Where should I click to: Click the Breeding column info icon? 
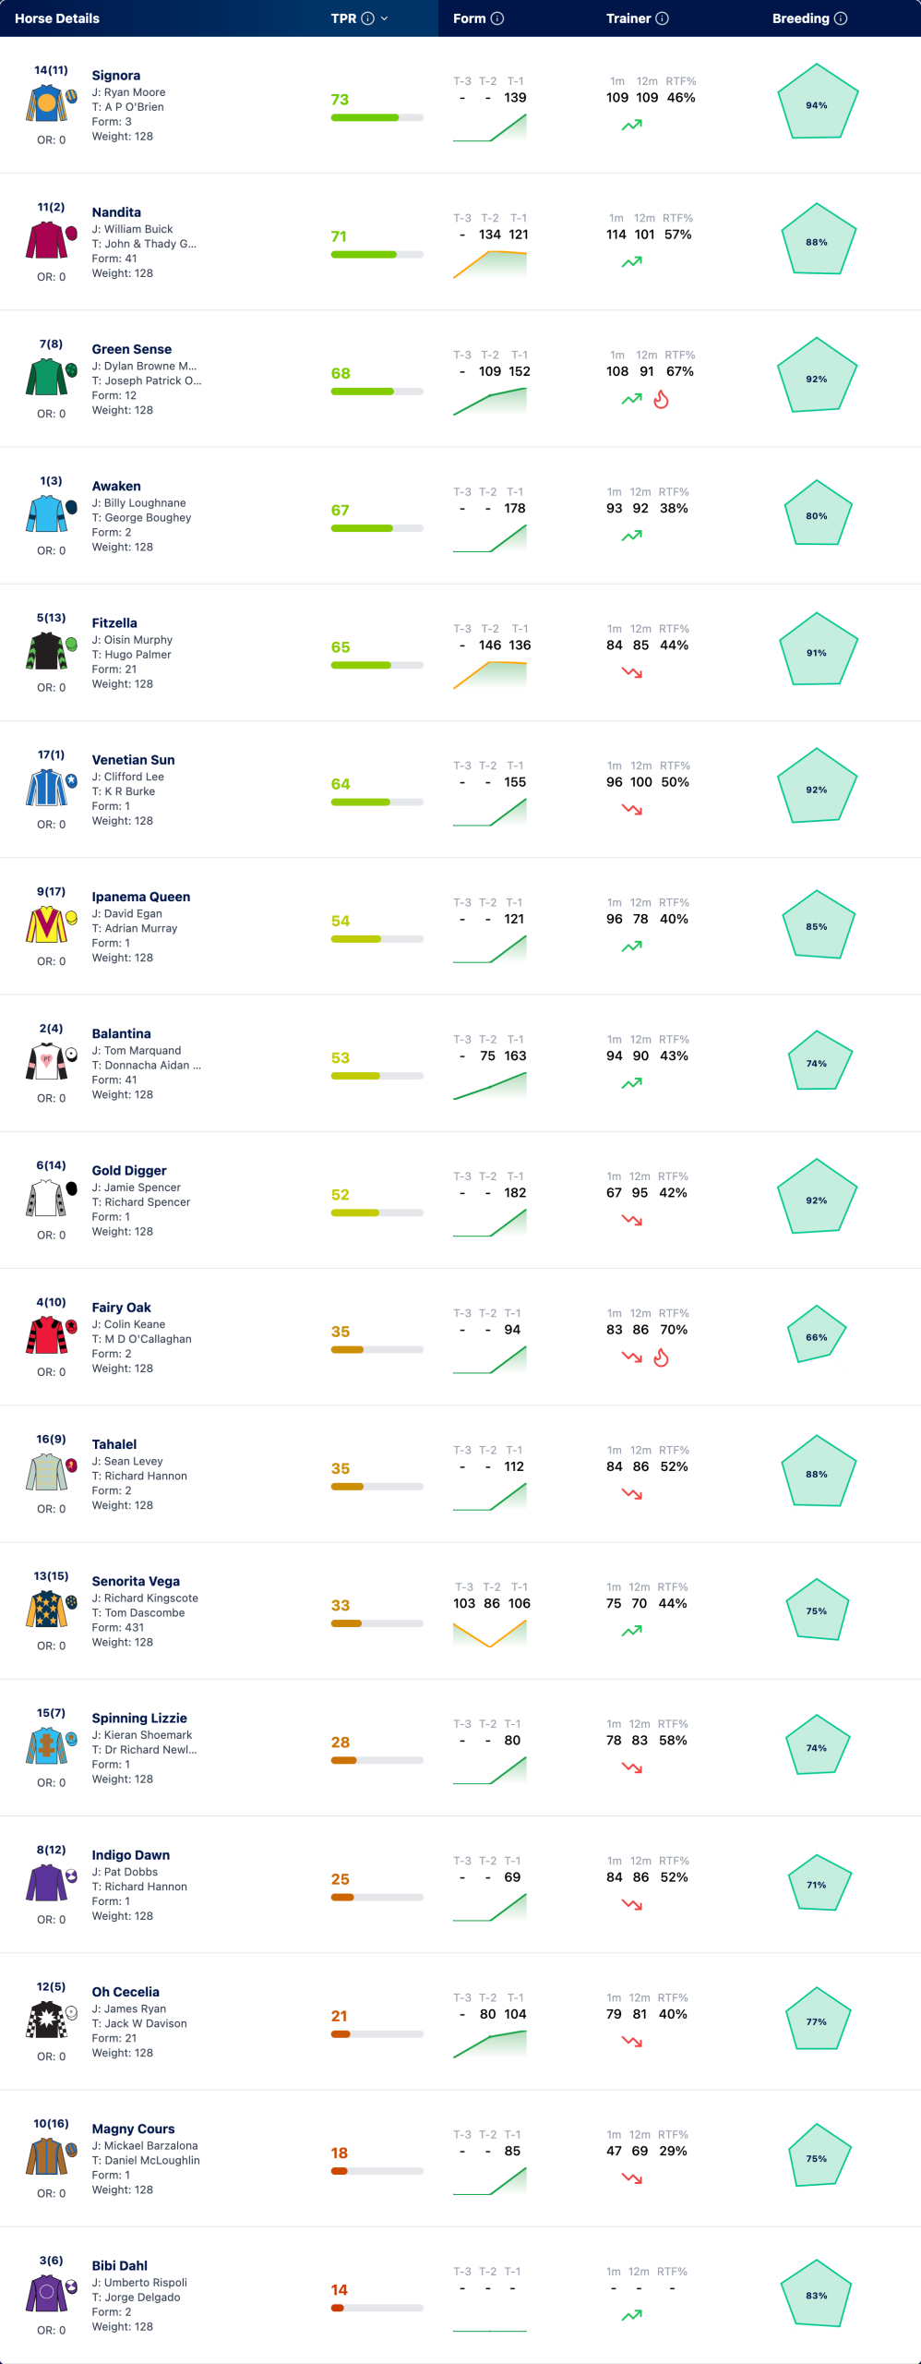[840, 18]
